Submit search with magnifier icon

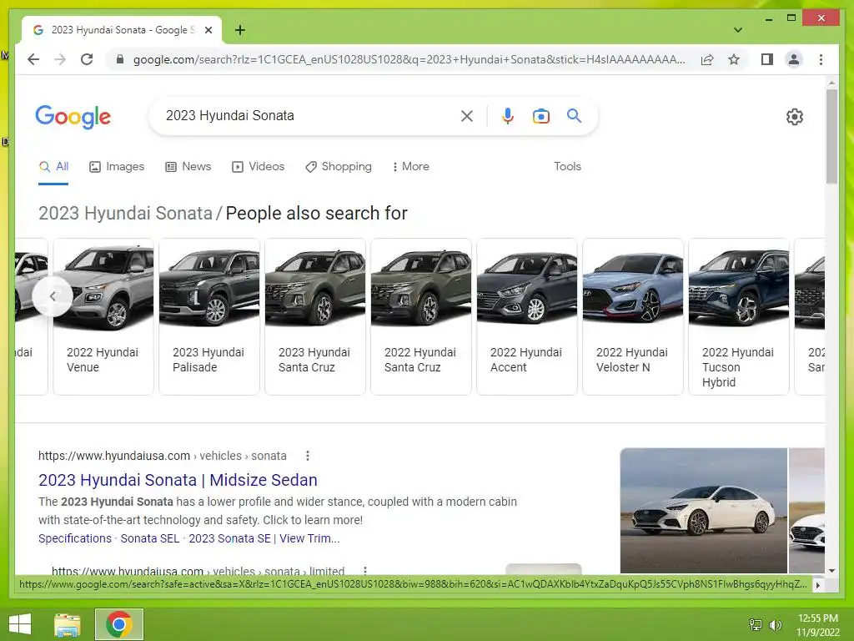[574, 115]
